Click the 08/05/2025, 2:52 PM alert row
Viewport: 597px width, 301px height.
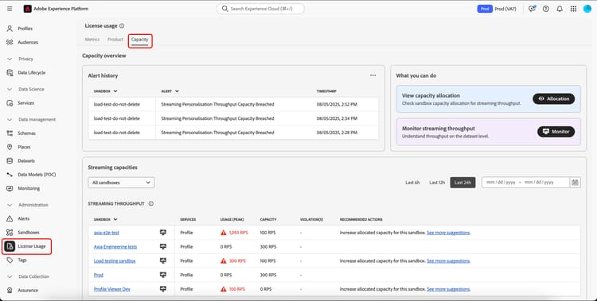pos(234,104)
